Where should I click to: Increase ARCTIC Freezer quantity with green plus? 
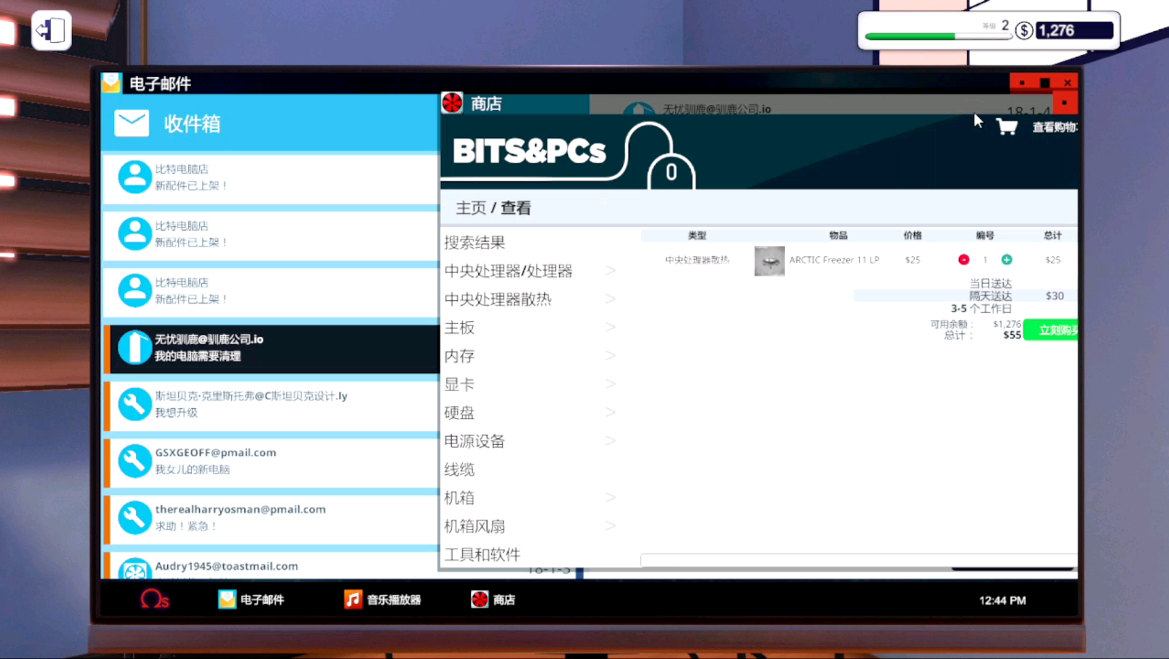[1007, 260]
